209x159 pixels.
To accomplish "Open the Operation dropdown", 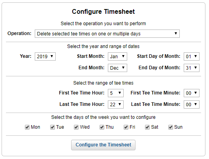I will (x=107, y=33).
